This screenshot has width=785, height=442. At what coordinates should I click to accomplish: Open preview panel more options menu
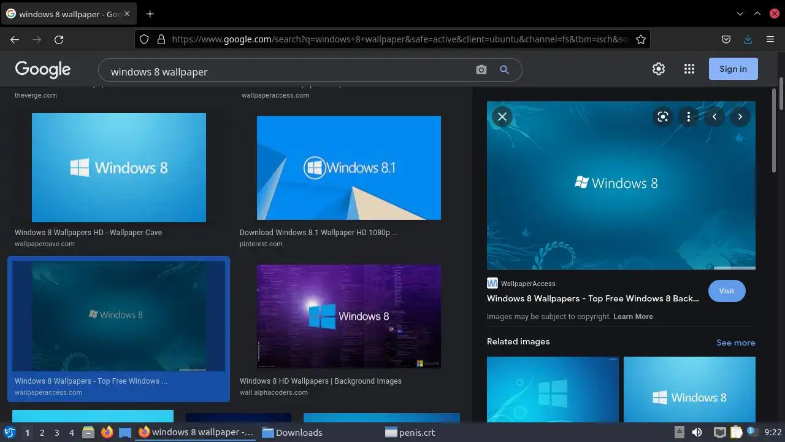click(689, 117)
